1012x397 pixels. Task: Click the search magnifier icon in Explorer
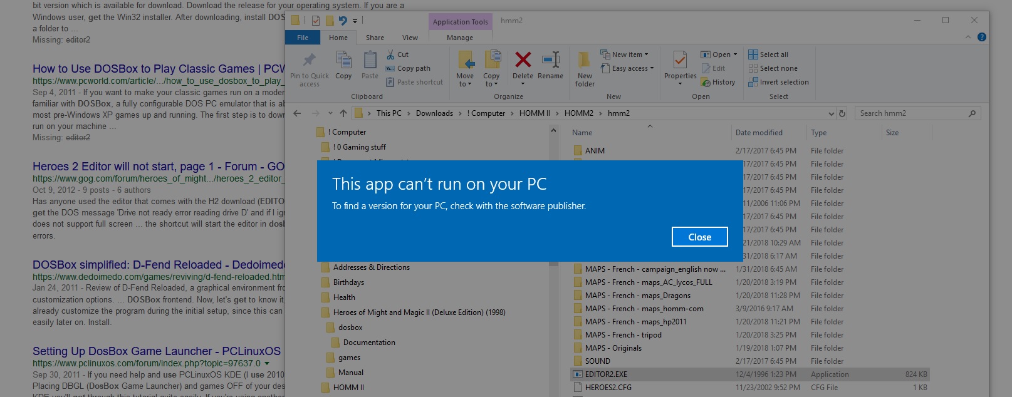972,113
